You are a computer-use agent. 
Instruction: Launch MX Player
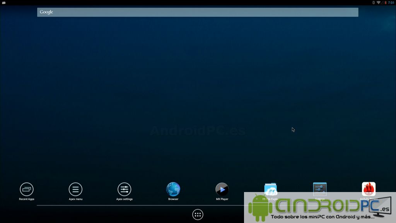pos(222,190)
